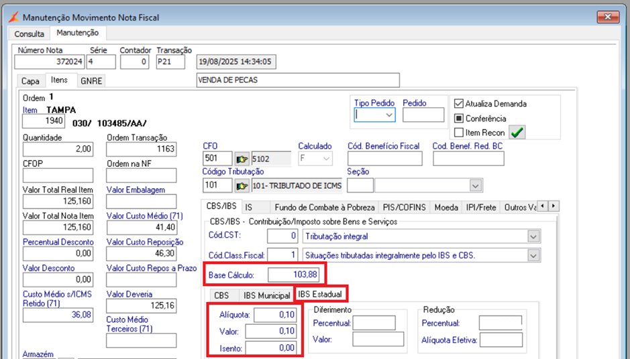Click the CFO code field with 501

[x=217, y=159]
